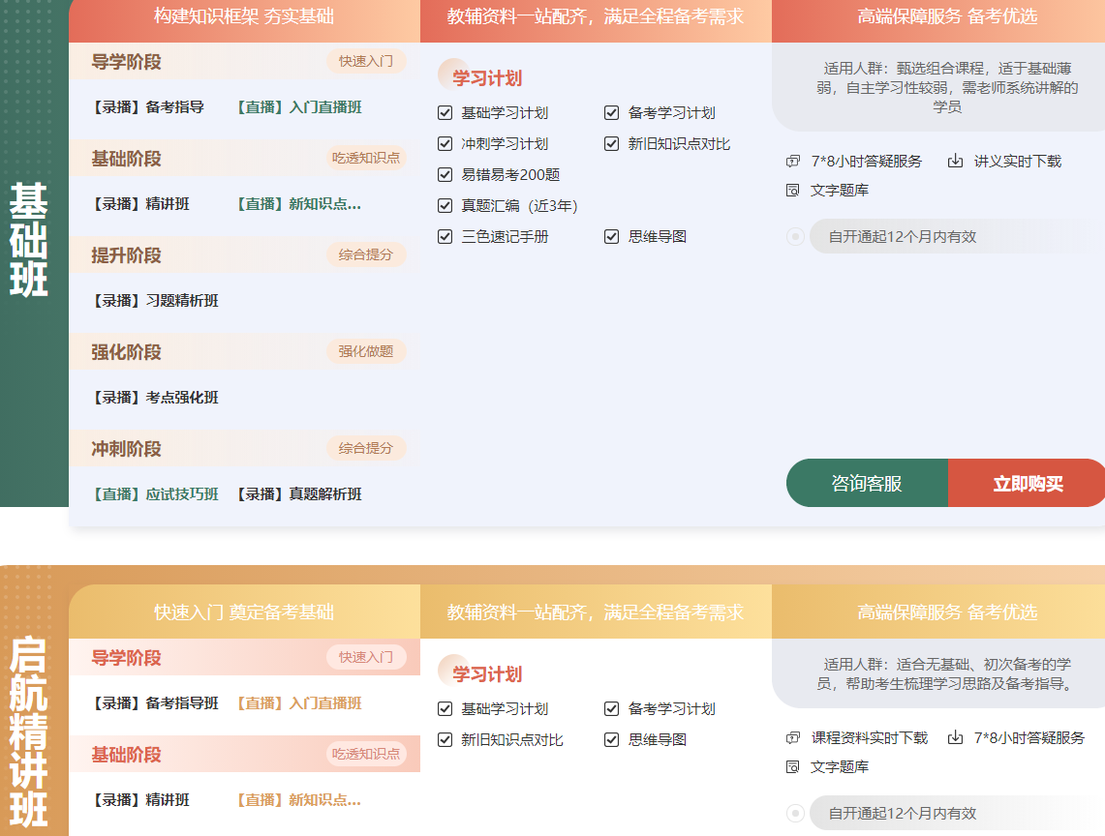This screenshot has width=1105, height=836.
Task: Click the 快速入门 奠定备考基础 heading
Action: pos(244,612)
